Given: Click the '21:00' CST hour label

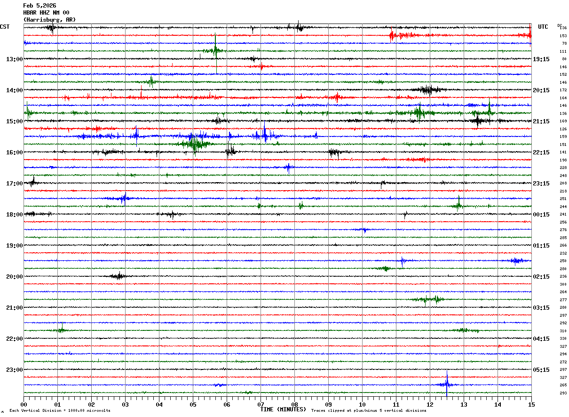Looking at the screenshot, I should click(14, 308).
